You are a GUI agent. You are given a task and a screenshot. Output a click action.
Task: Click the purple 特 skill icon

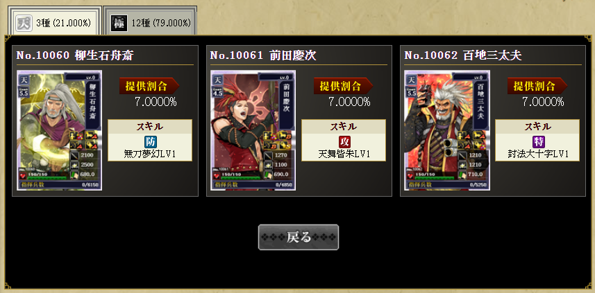[x=538, y=142]
